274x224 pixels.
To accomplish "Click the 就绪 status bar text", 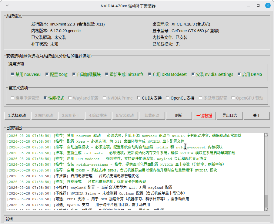I will tap(9, 219).
